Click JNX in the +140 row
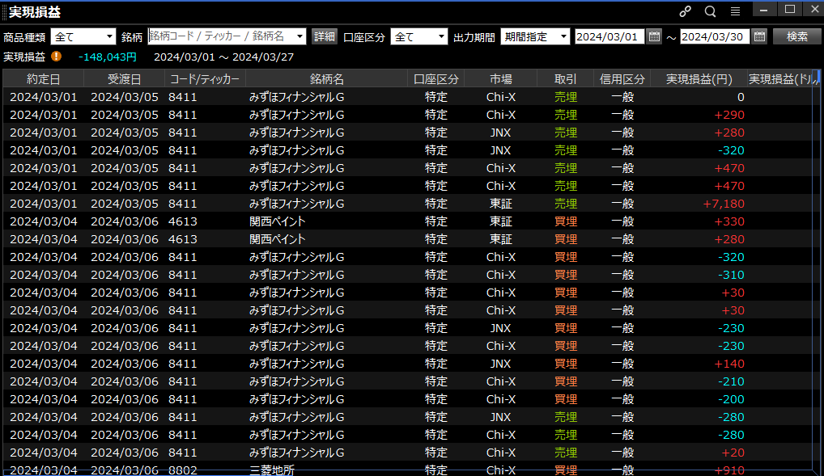Viewport: 824px width, 476px height. point(500,363)
